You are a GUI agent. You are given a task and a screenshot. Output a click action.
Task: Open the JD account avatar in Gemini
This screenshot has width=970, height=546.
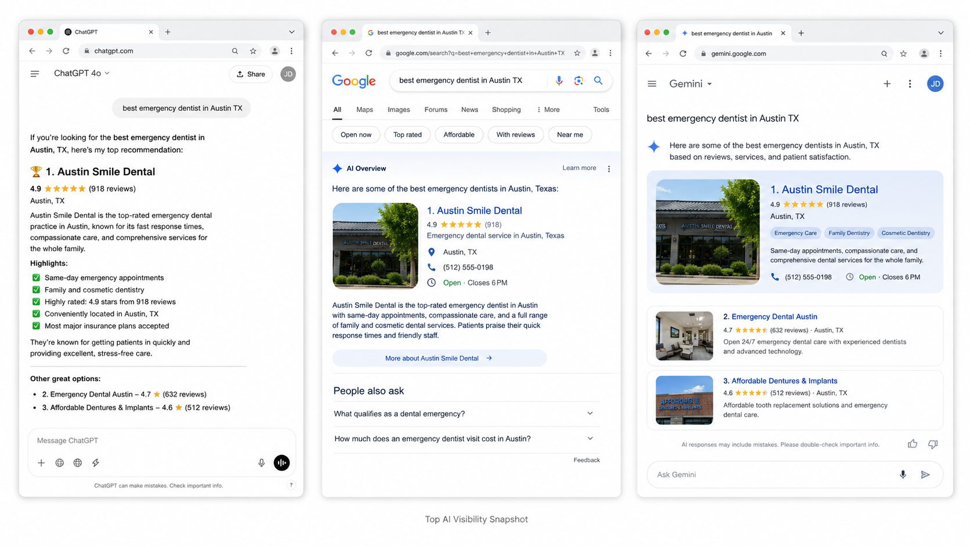point(935,84)
